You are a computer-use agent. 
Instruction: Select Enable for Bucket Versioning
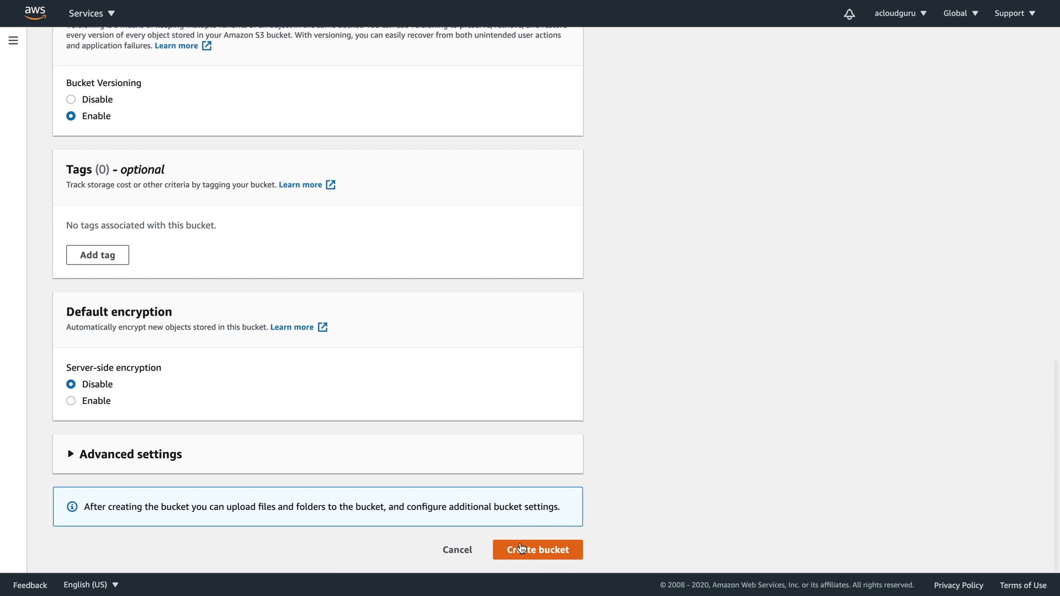click(x=71, y=116)
